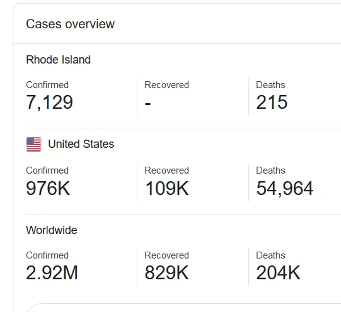This screenshot has height=312, width=341.
Task: Click the rounded card below Worldwide stats
Action: 184,308
